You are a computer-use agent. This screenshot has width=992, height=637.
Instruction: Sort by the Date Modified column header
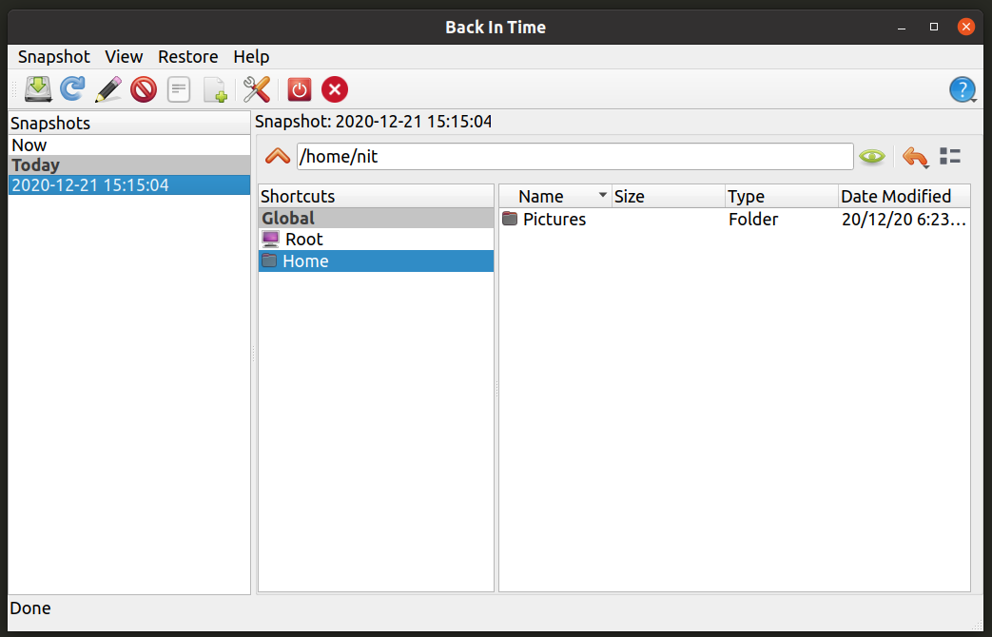(x=904, y=196)
